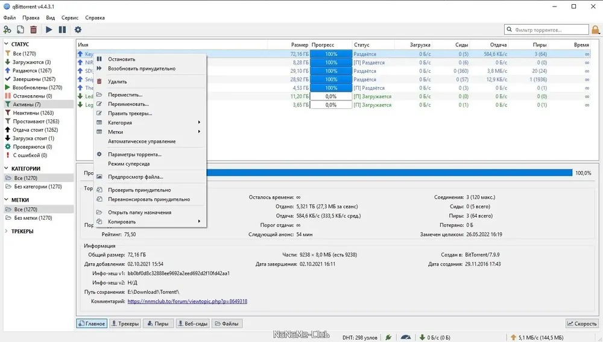Viewport: 603px width, 342px height.
Task: Click the gear icon beside Параметры торрента
Action: click(x=99, y=154)
